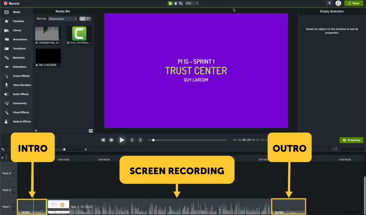Viewport: 366px width, 215px height.
Task: Lock Track 3 on the timeline
Action: tap(14, 175)
